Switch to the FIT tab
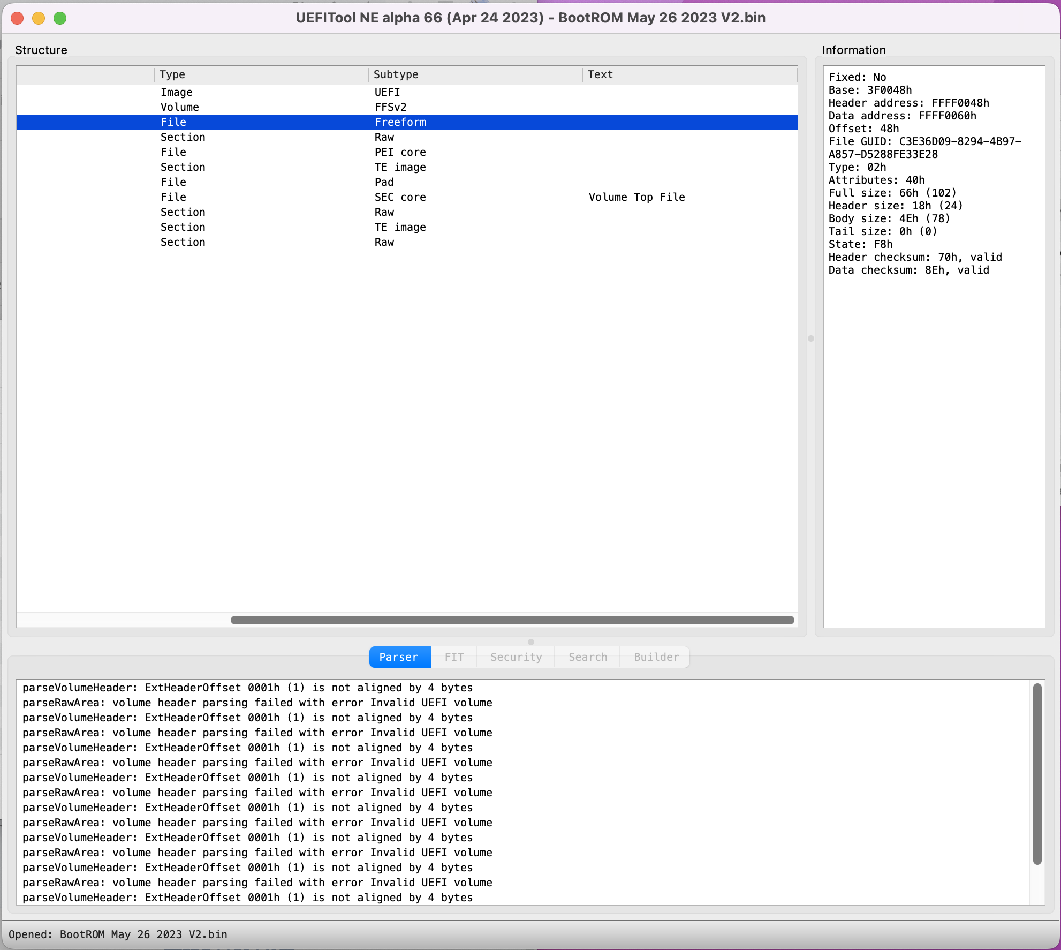1061x950 pixels. pos(454,657)
